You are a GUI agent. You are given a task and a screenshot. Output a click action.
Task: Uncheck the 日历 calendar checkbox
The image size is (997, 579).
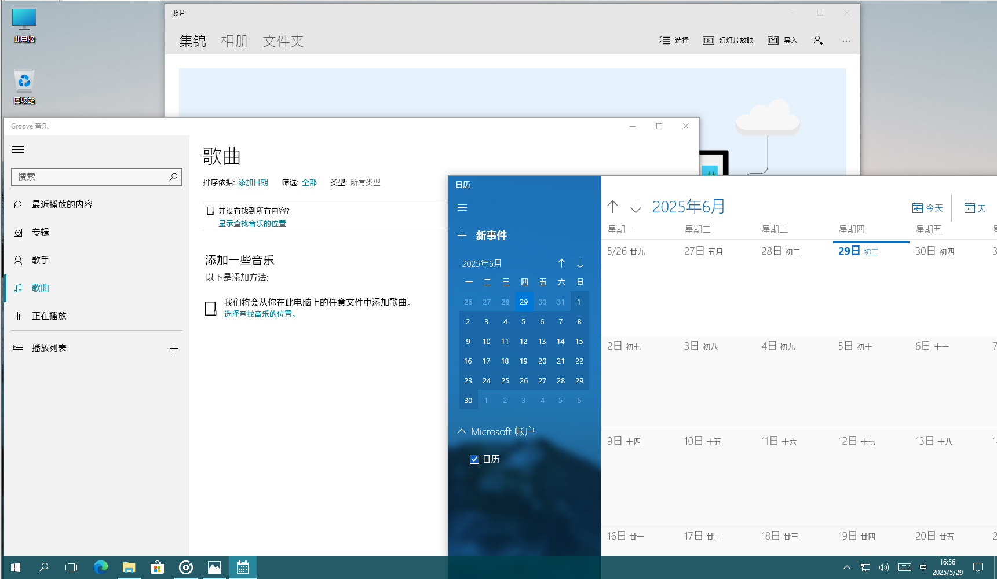click(474, 459)
